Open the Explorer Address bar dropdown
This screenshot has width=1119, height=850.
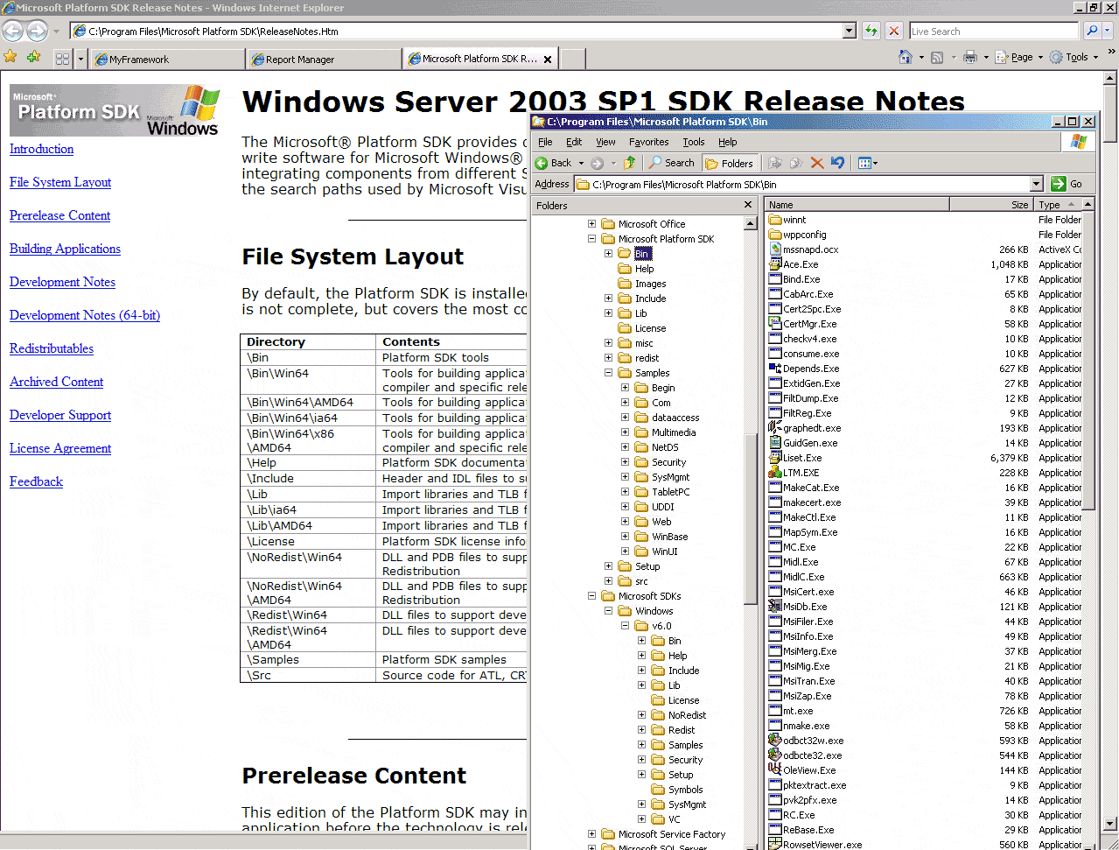click(x=1037, y=184)
